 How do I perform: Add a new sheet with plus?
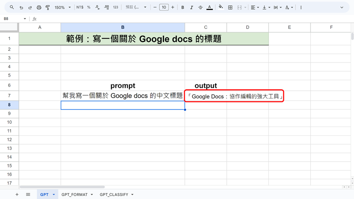(x=17, y=195)
